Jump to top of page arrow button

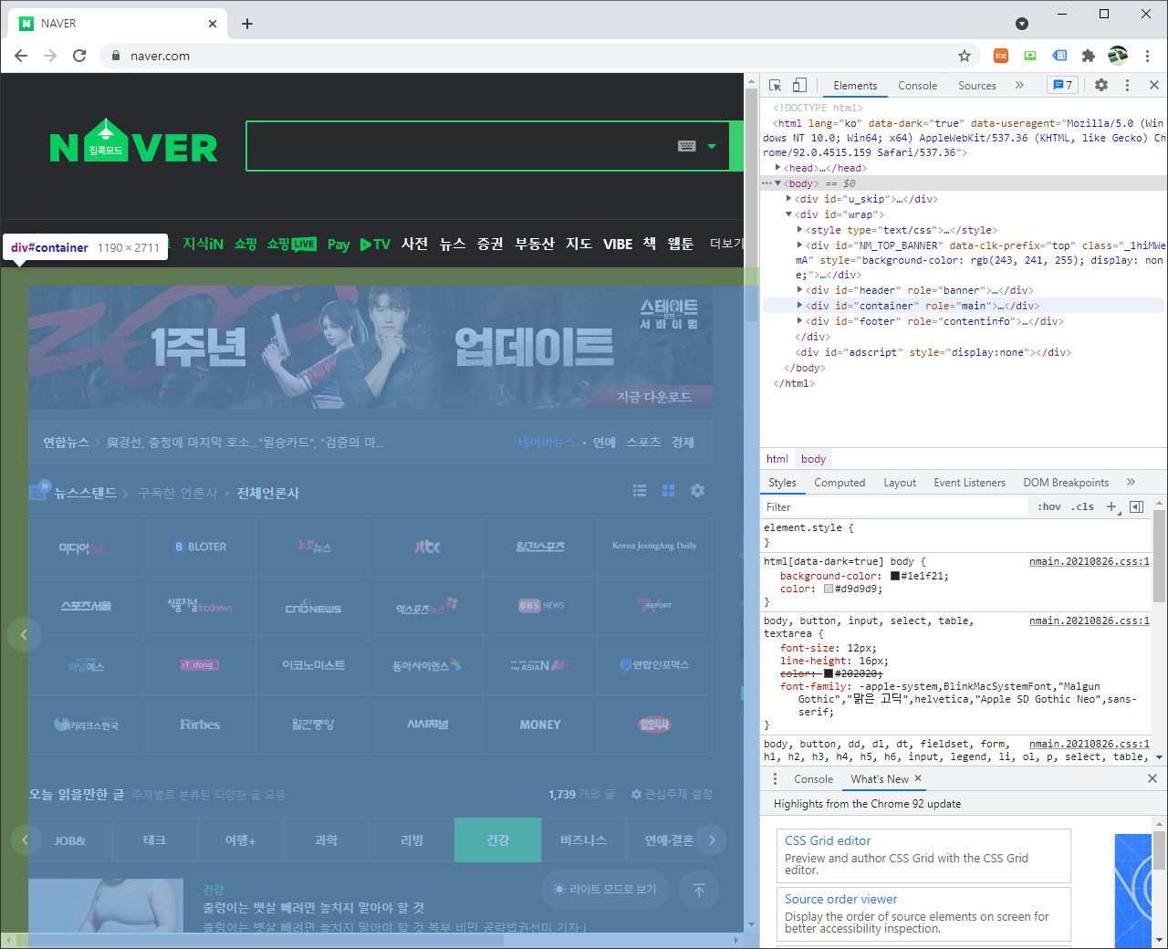[699, 890]
